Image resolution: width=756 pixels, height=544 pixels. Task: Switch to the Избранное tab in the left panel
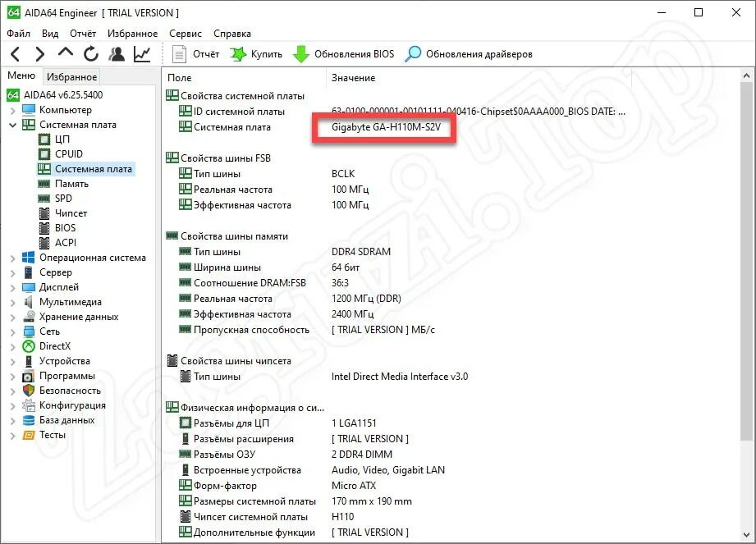[x=71, y=76]
